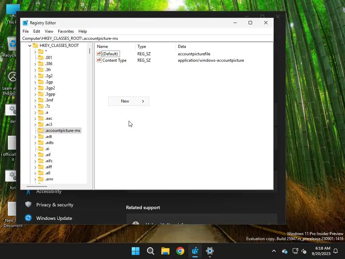
Task: Open Windows Update in Settings window
Action: point(54,218)
